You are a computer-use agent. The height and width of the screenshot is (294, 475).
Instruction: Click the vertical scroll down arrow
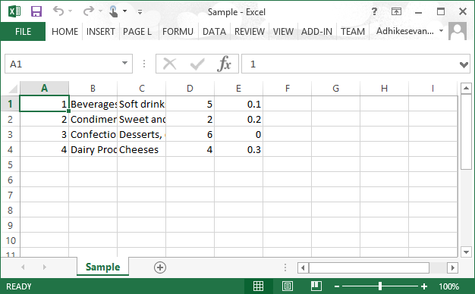pos(466,252)
